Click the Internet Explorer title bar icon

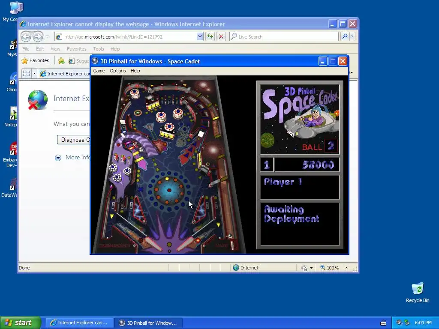[23, 24]
